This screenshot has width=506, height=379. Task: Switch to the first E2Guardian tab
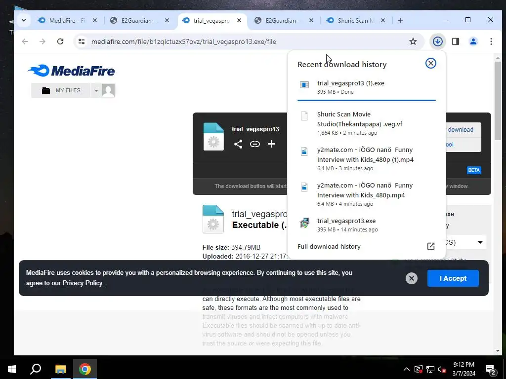point(139,20)
